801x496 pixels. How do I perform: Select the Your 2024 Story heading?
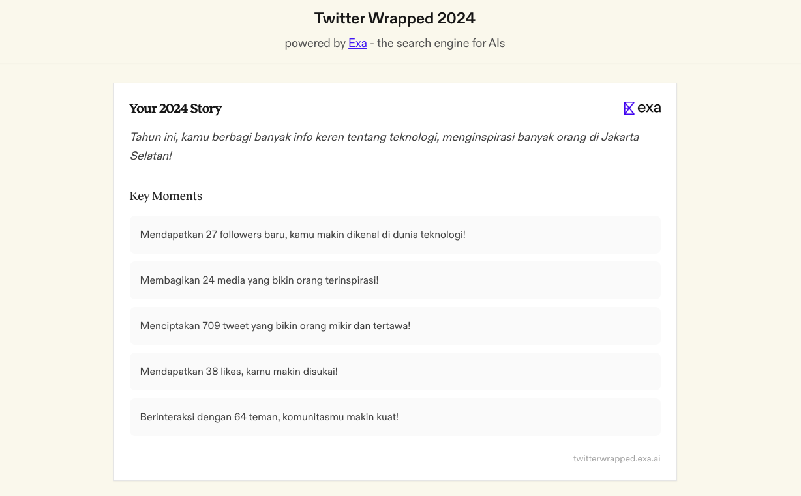click(x=175, y=109)
